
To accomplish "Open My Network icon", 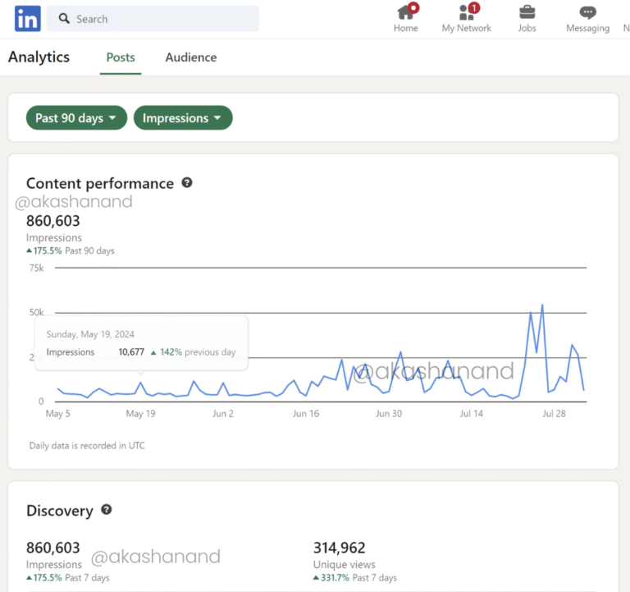I will (x=467, y=12).
